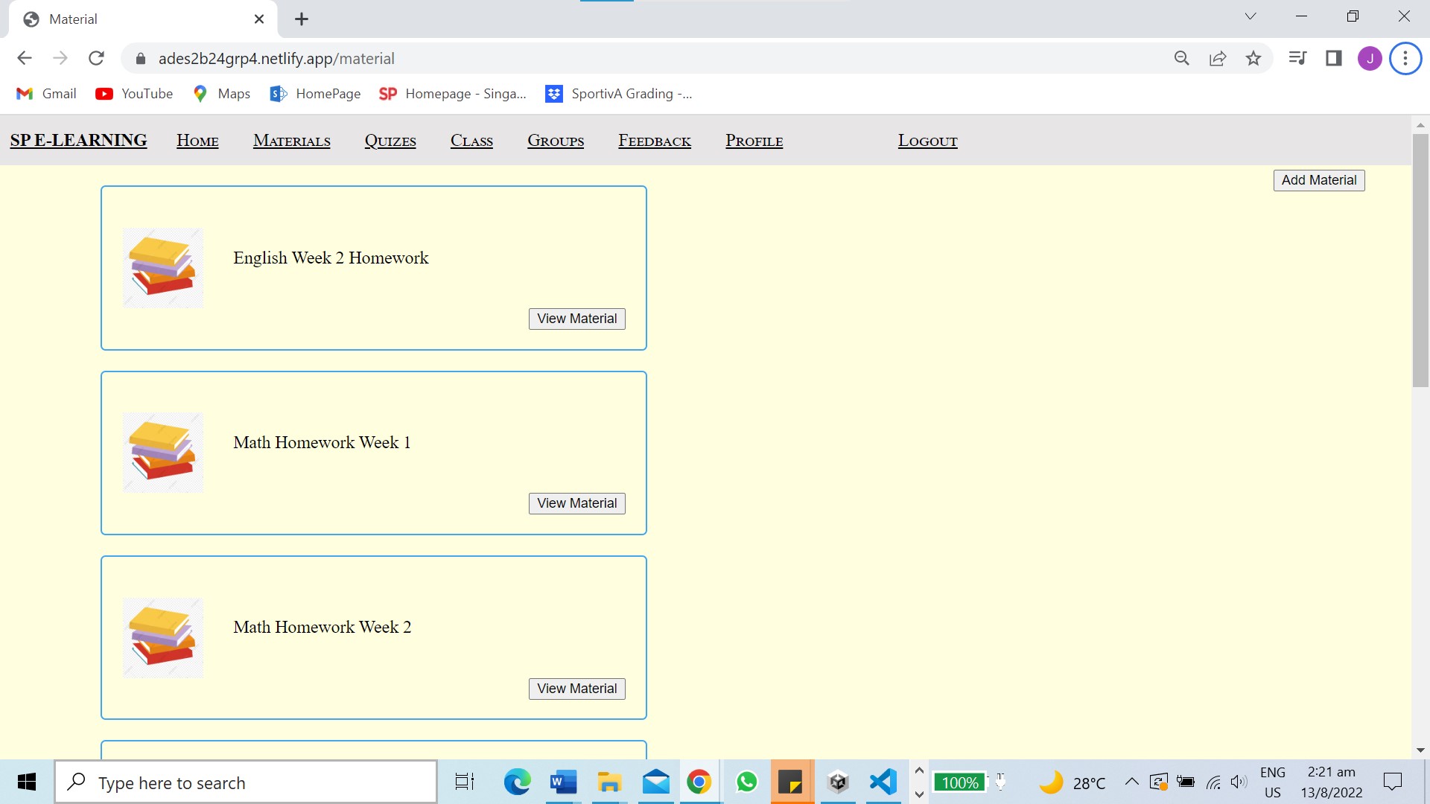This screenshot has width=1430, height=804.
Task: Launch Visual Studio Code from taskbar
Action: (883, 782)
